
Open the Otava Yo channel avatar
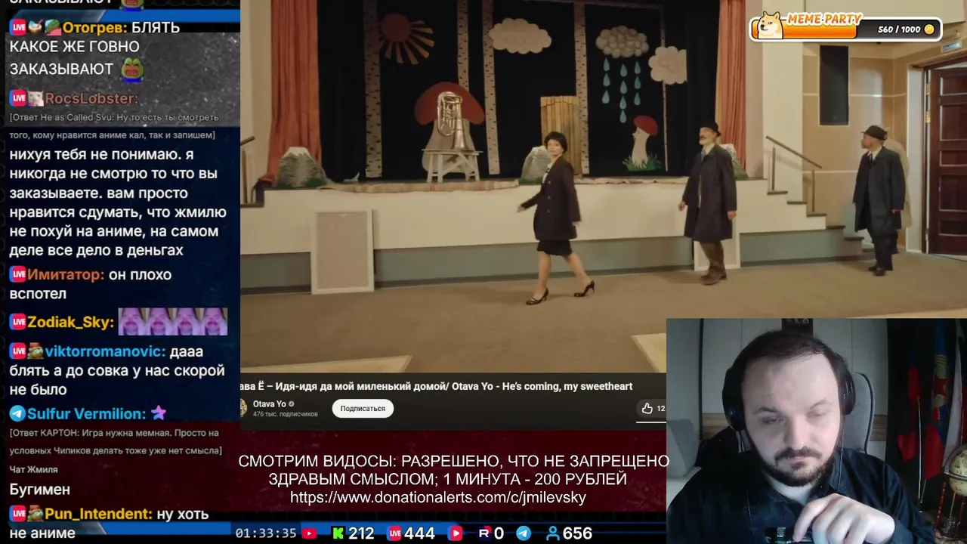(243, 408)
